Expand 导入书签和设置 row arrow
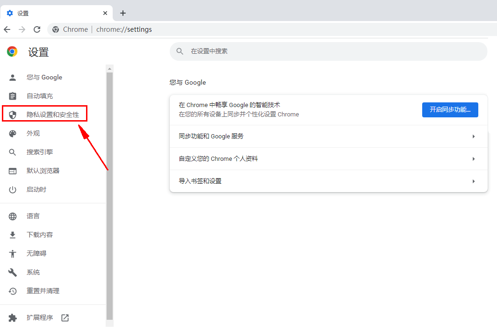This screenshot has width=497, height=331. pos(474,182)
